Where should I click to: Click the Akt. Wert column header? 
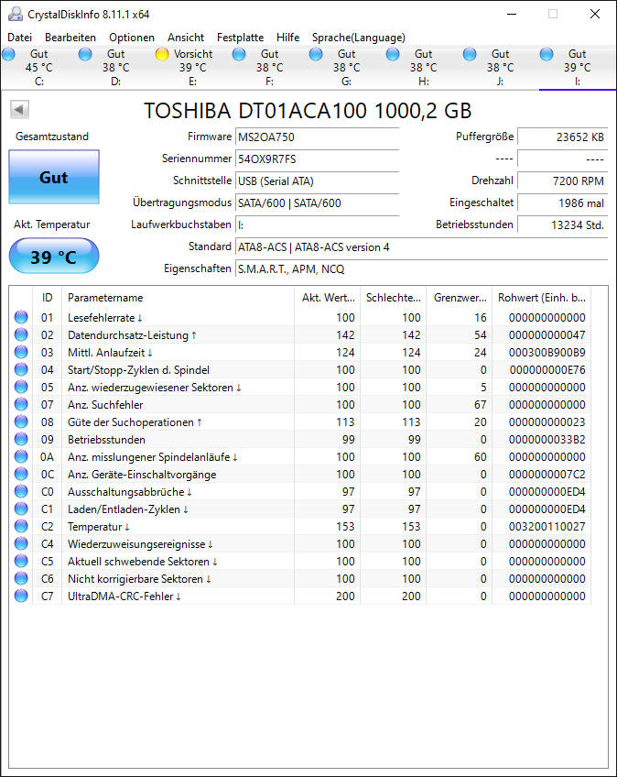(x=328, y=297)
